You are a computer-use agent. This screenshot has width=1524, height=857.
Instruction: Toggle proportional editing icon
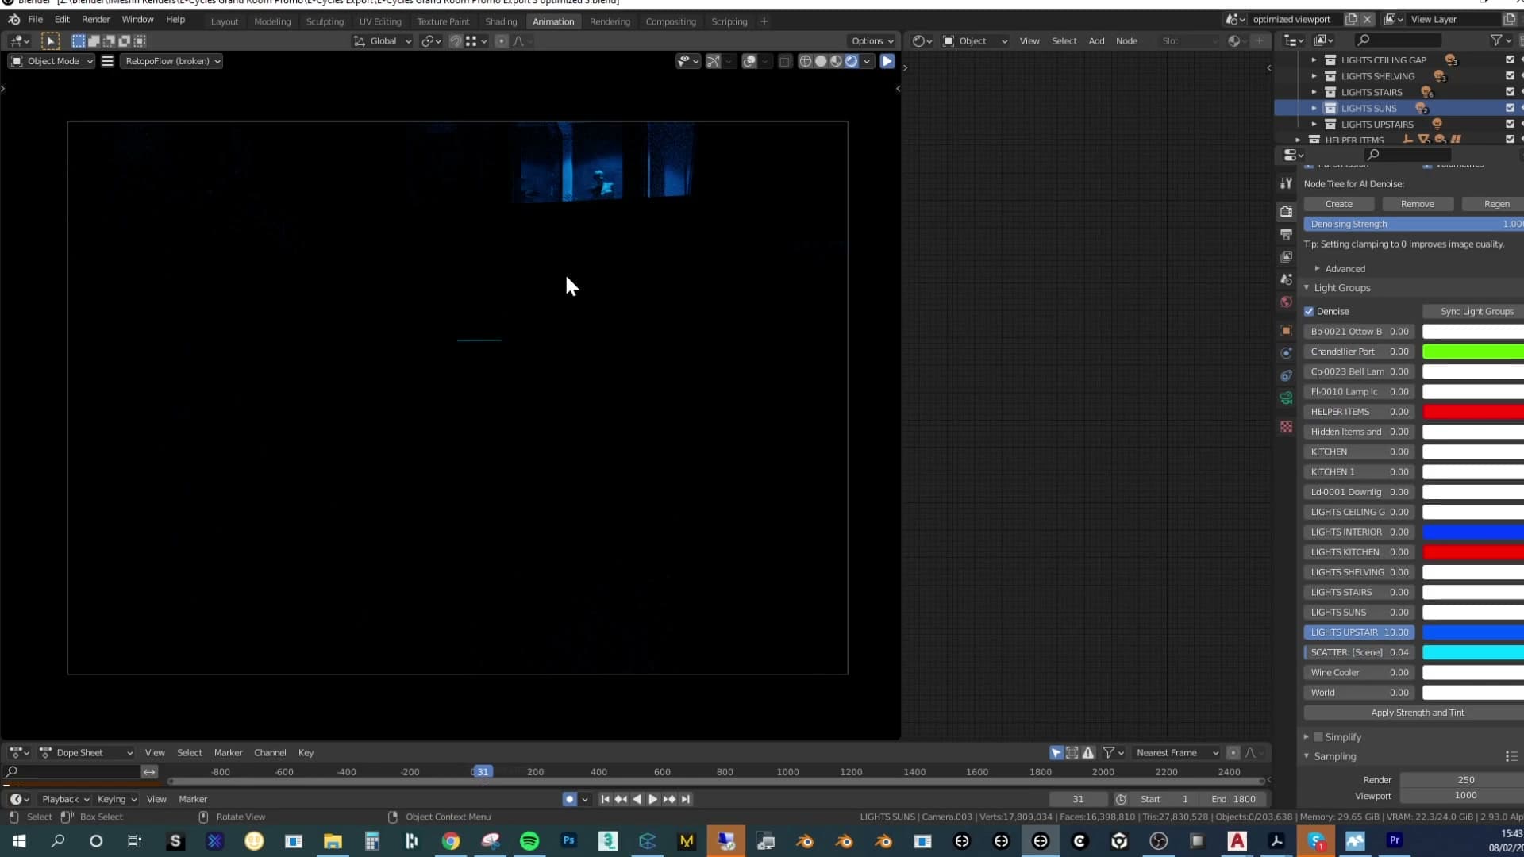[501, 41]
